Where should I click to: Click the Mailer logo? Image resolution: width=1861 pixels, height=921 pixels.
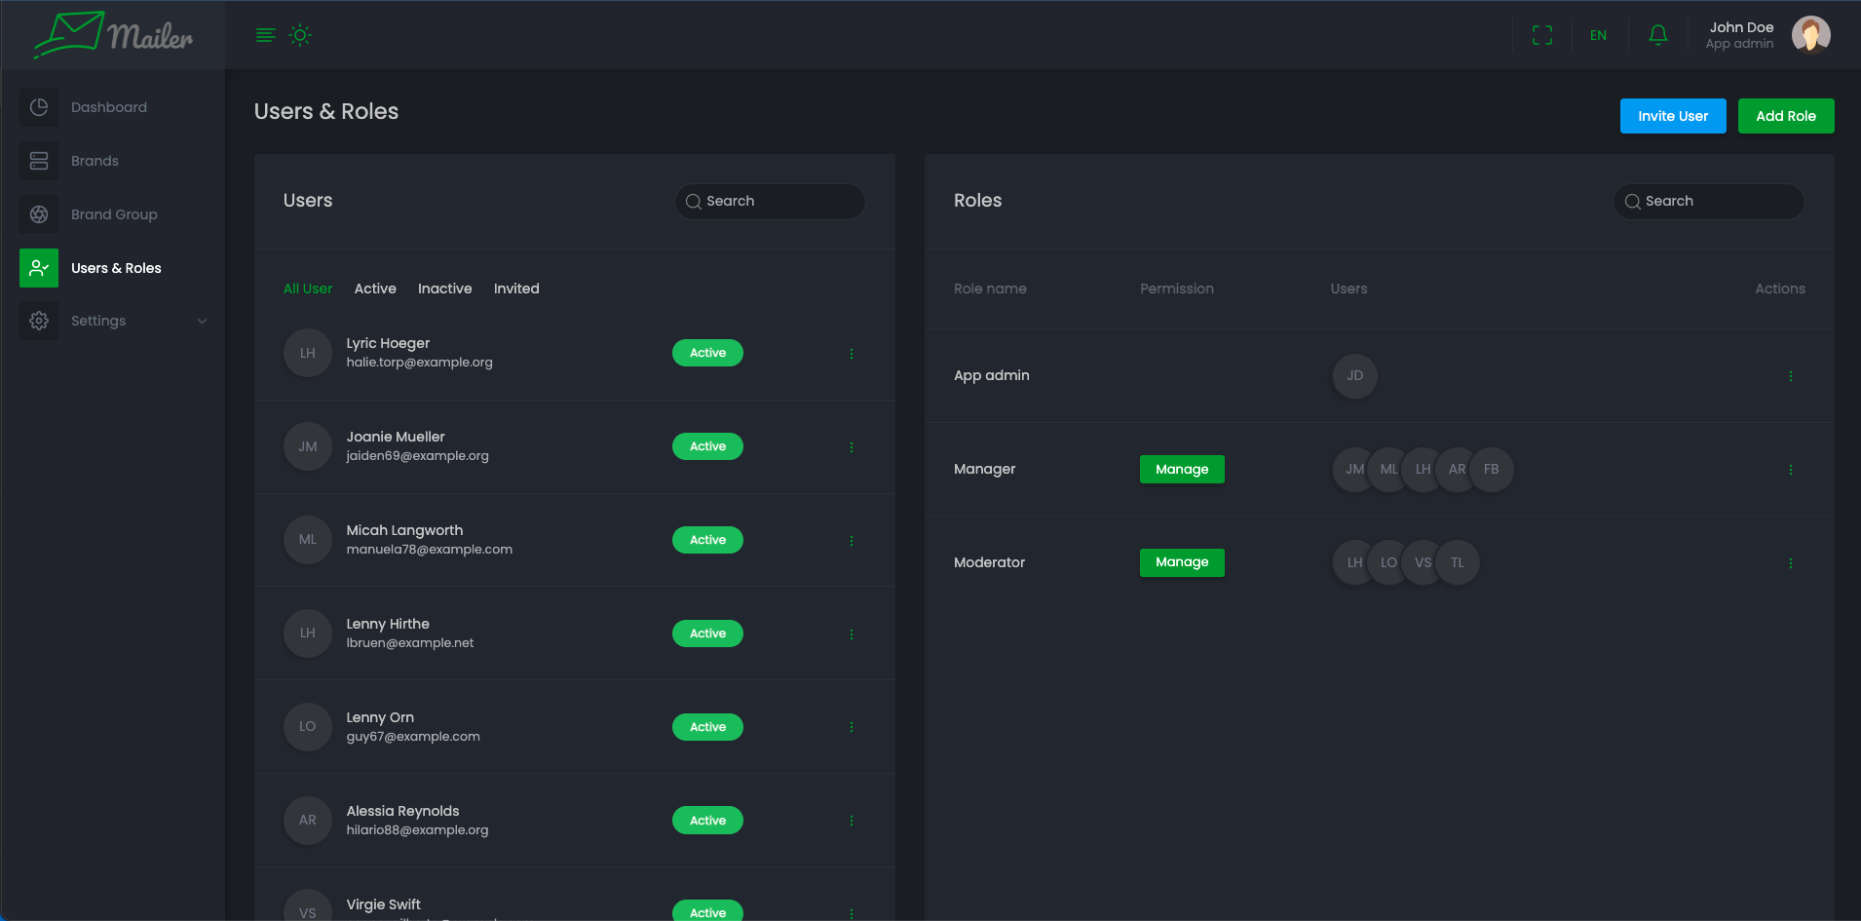click(113, 35)
